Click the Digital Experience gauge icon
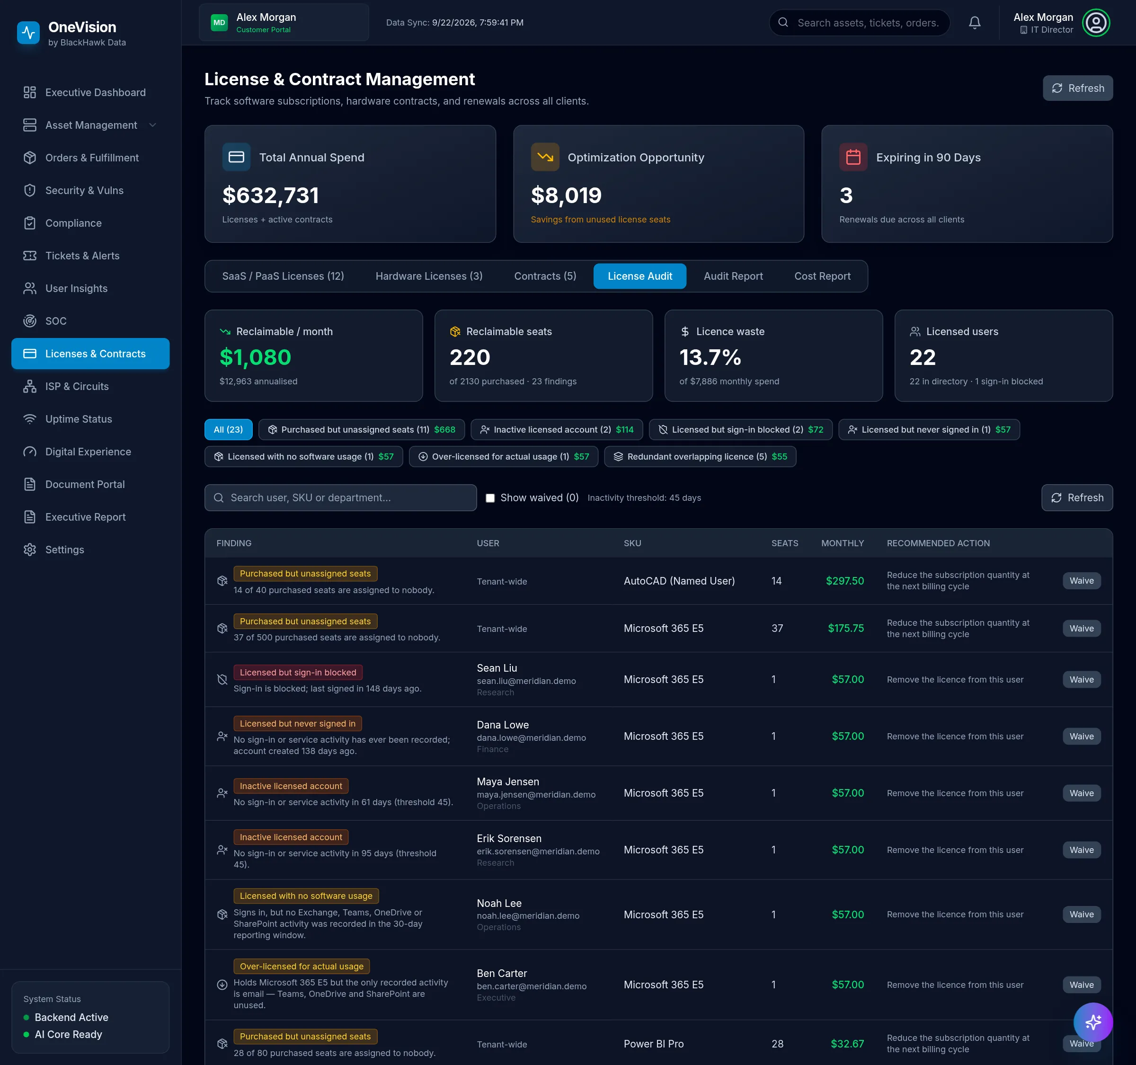This screenshot has width=1136, height=1065. click(x=30, y=452)
